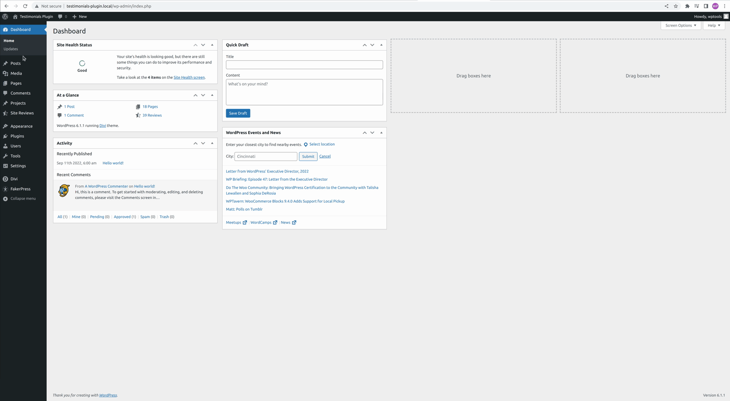Open Matt: Polls on Tumblr news link
The image size is (730, 401).
point(244,209)
